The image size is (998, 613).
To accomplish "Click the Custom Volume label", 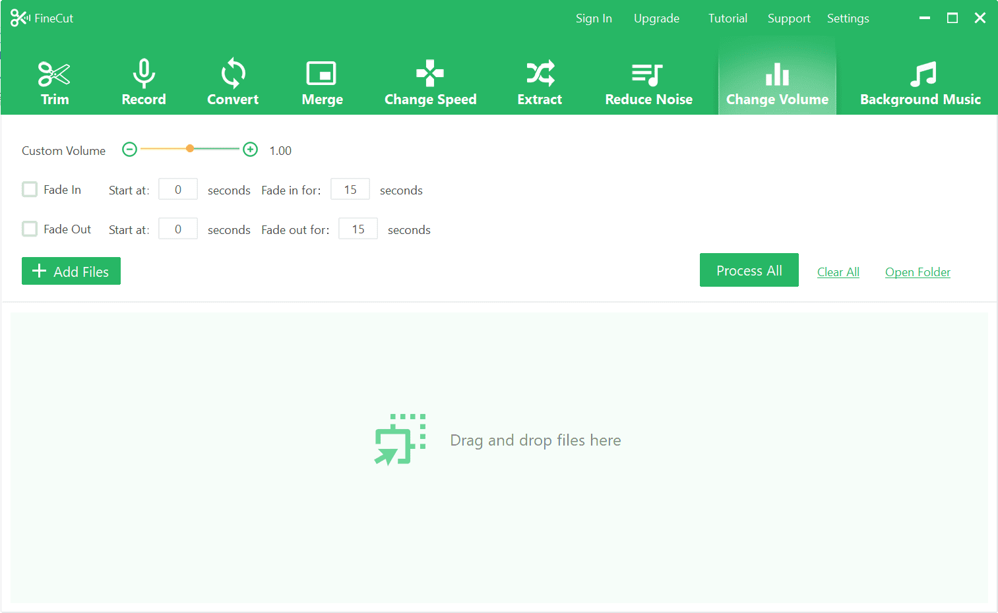I will (63, 151).
